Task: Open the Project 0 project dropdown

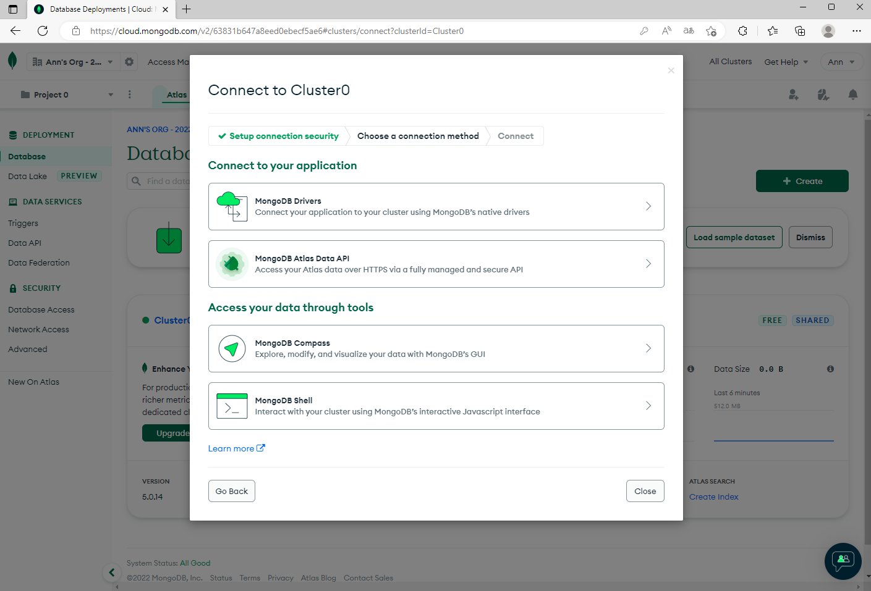Action: pos(67,94)
